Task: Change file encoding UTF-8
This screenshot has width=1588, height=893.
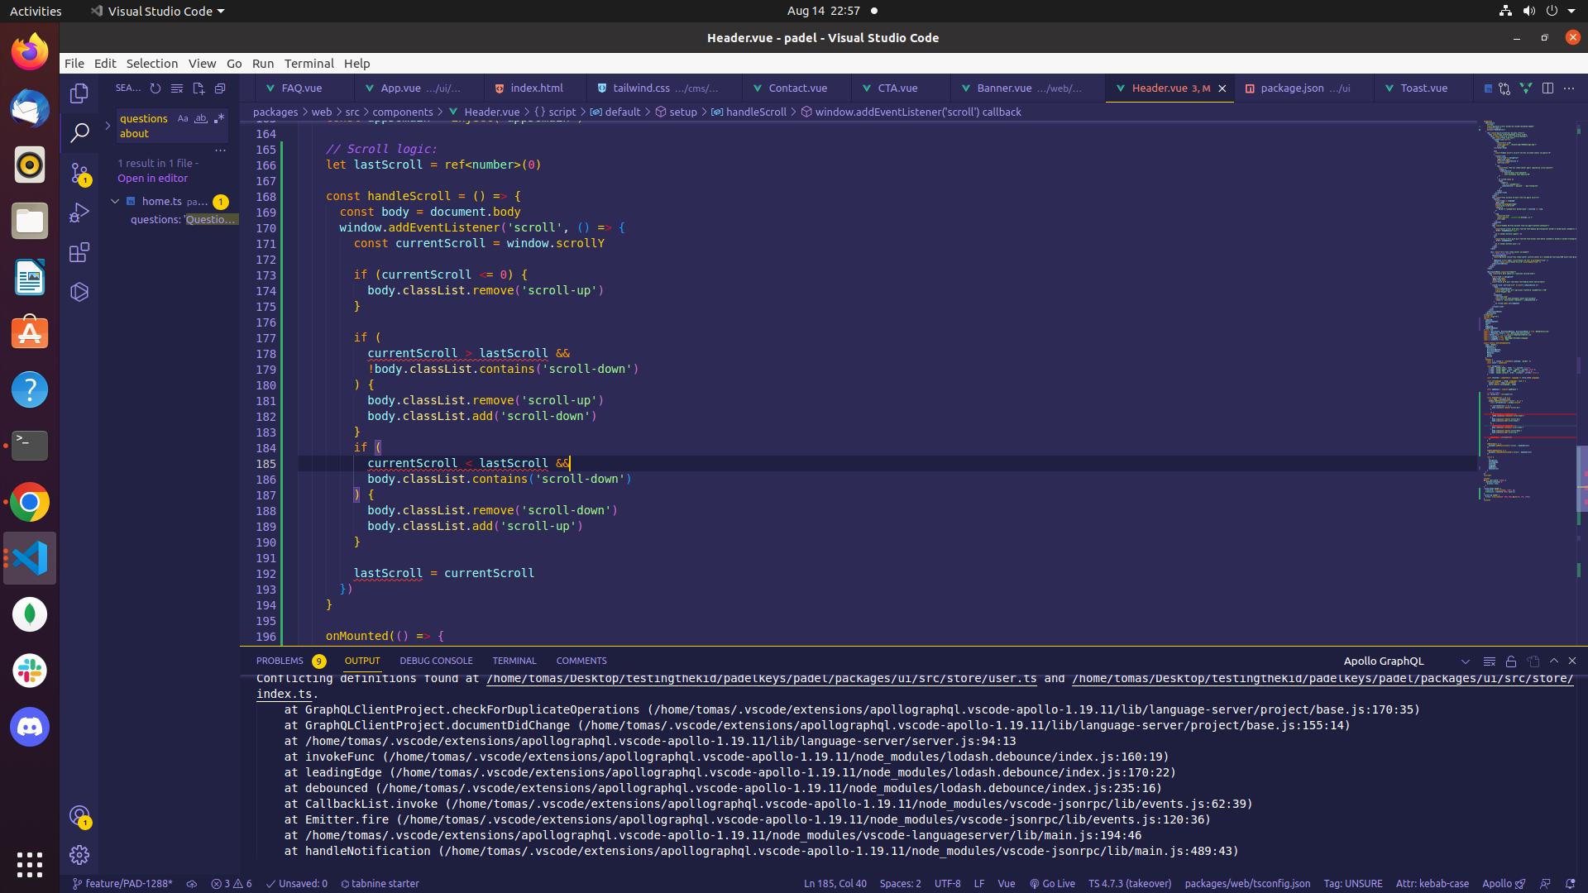Action: pyautogui.click(x=947, y=883)
